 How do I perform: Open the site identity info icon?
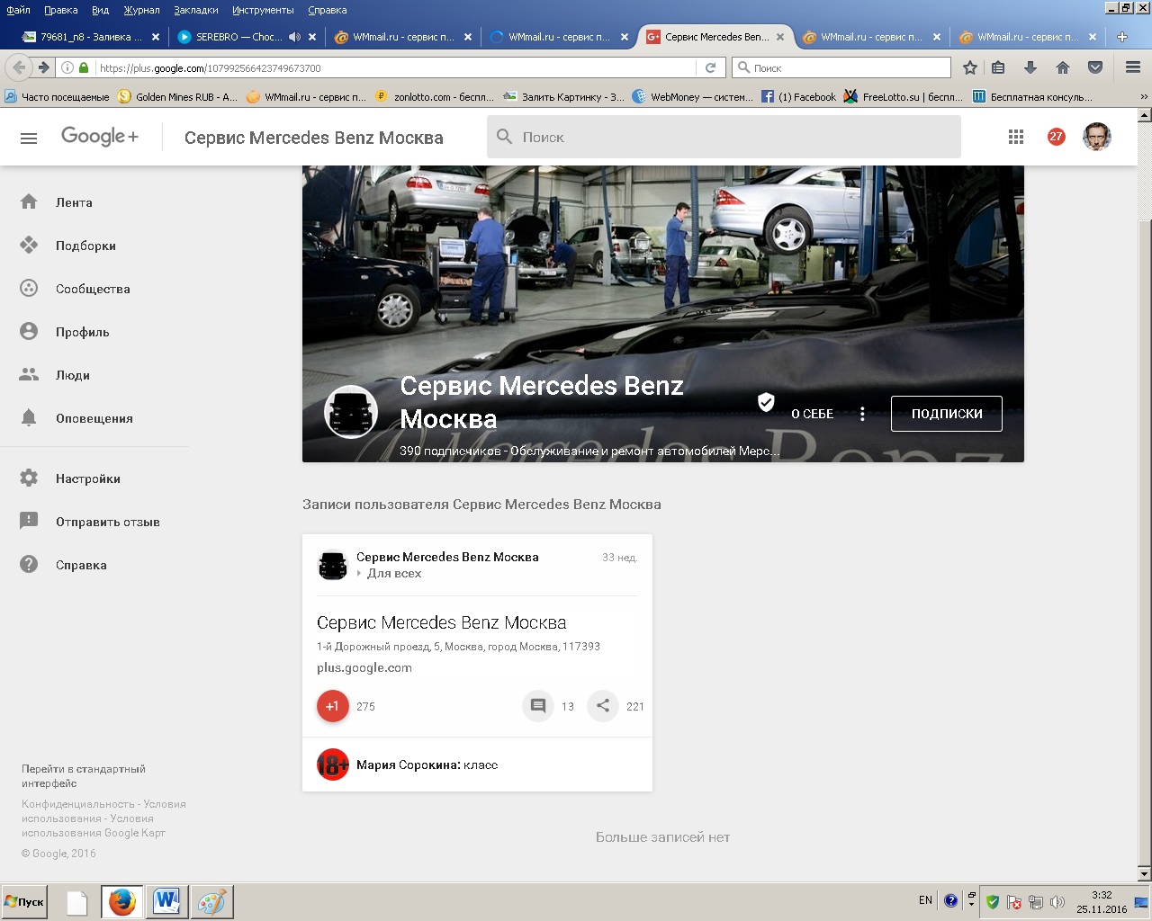[x=67, y=67]
